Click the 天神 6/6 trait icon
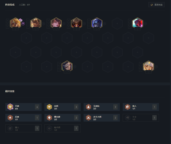This screenshot has width=171, height=144. 10,107
